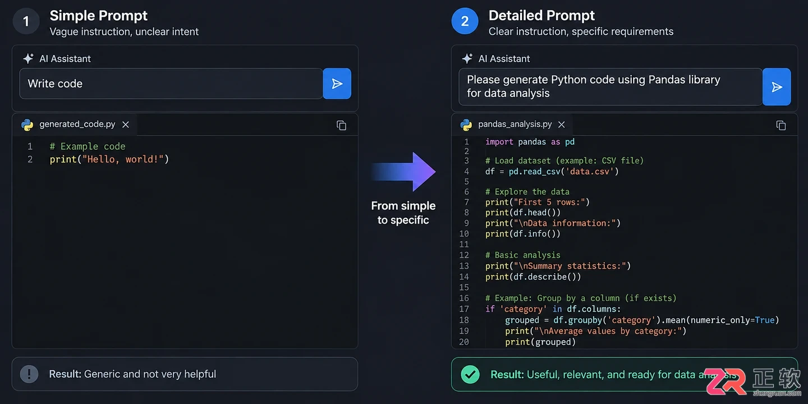Click the print(df.describe()) line
Image resolution: width=808 pixels, height=404 pixels.
[x=533, y=277]
